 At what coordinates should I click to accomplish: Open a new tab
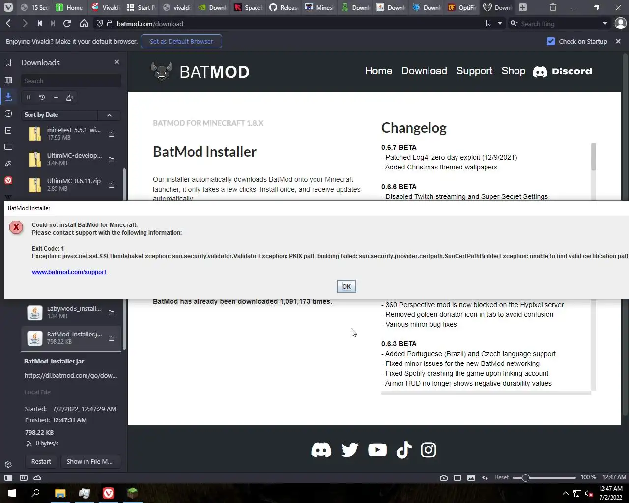click(x=523, y=7)
